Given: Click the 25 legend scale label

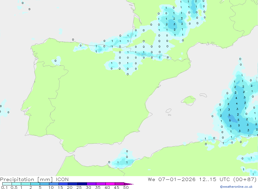Looking at the screenshot, I should (x=79, y=187).
